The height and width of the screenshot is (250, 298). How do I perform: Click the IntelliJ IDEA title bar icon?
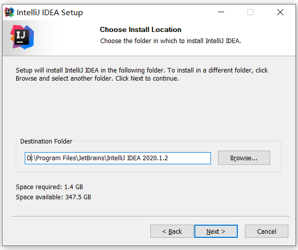[x=9, y=12]
